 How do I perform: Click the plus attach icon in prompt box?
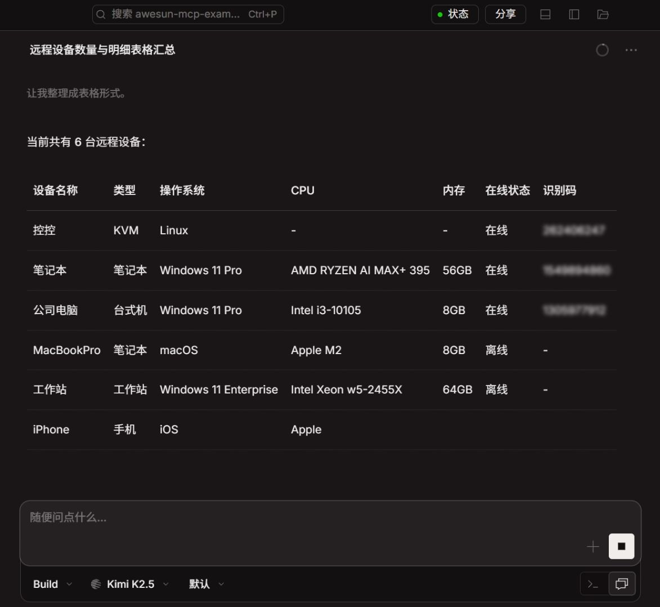592,546
